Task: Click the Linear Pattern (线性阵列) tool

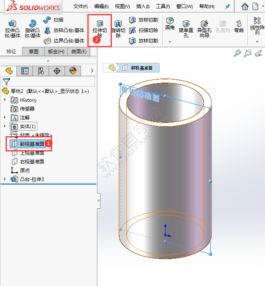Action: 257,26
